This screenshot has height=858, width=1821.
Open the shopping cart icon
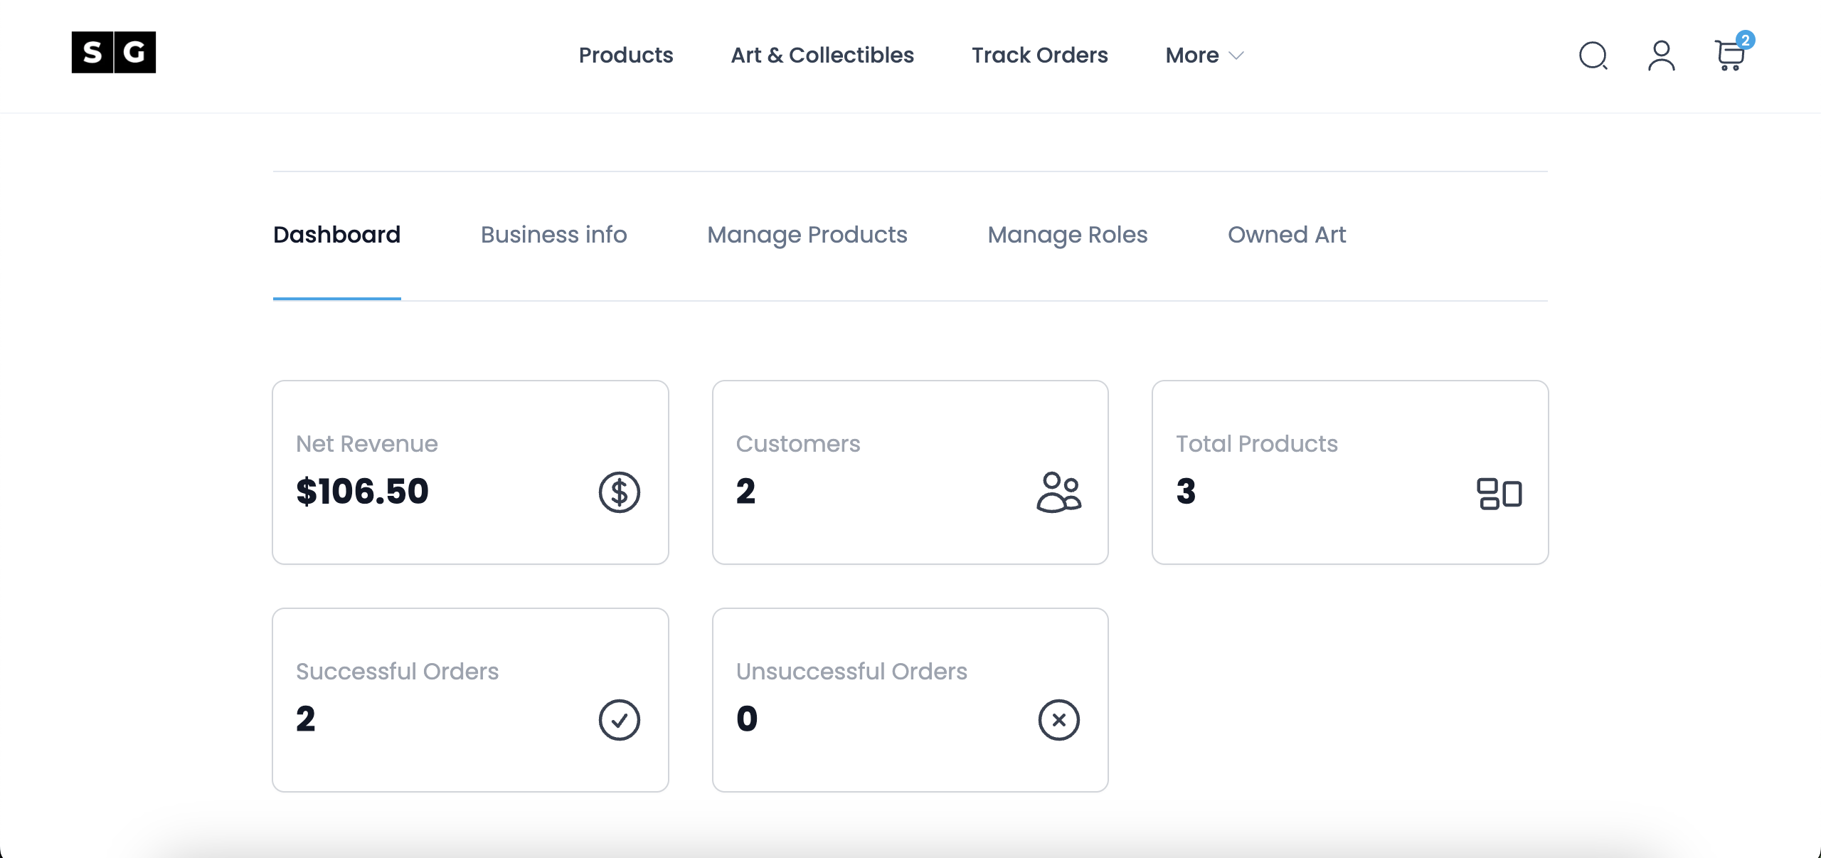1729,57
